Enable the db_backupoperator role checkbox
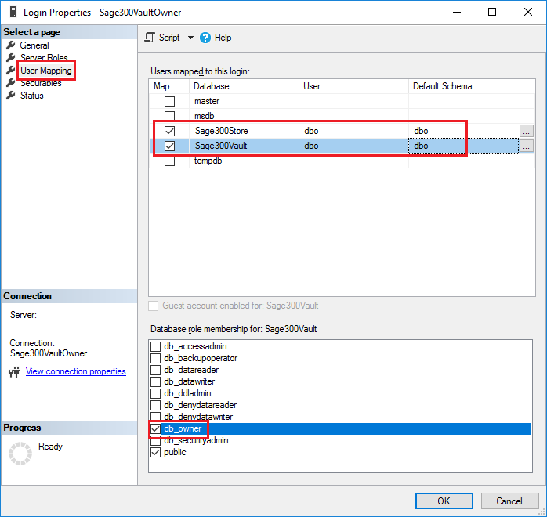The width and height of the screenshot is (547, 517). [x=155, y=358]
